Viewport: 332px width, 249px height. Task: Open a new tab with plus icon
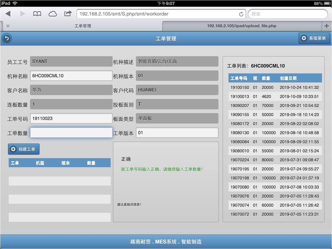[x=327, y=26]
